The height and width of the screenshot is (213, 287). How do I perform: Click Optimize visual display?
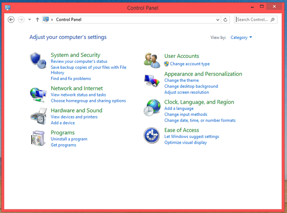coord(185,142)
